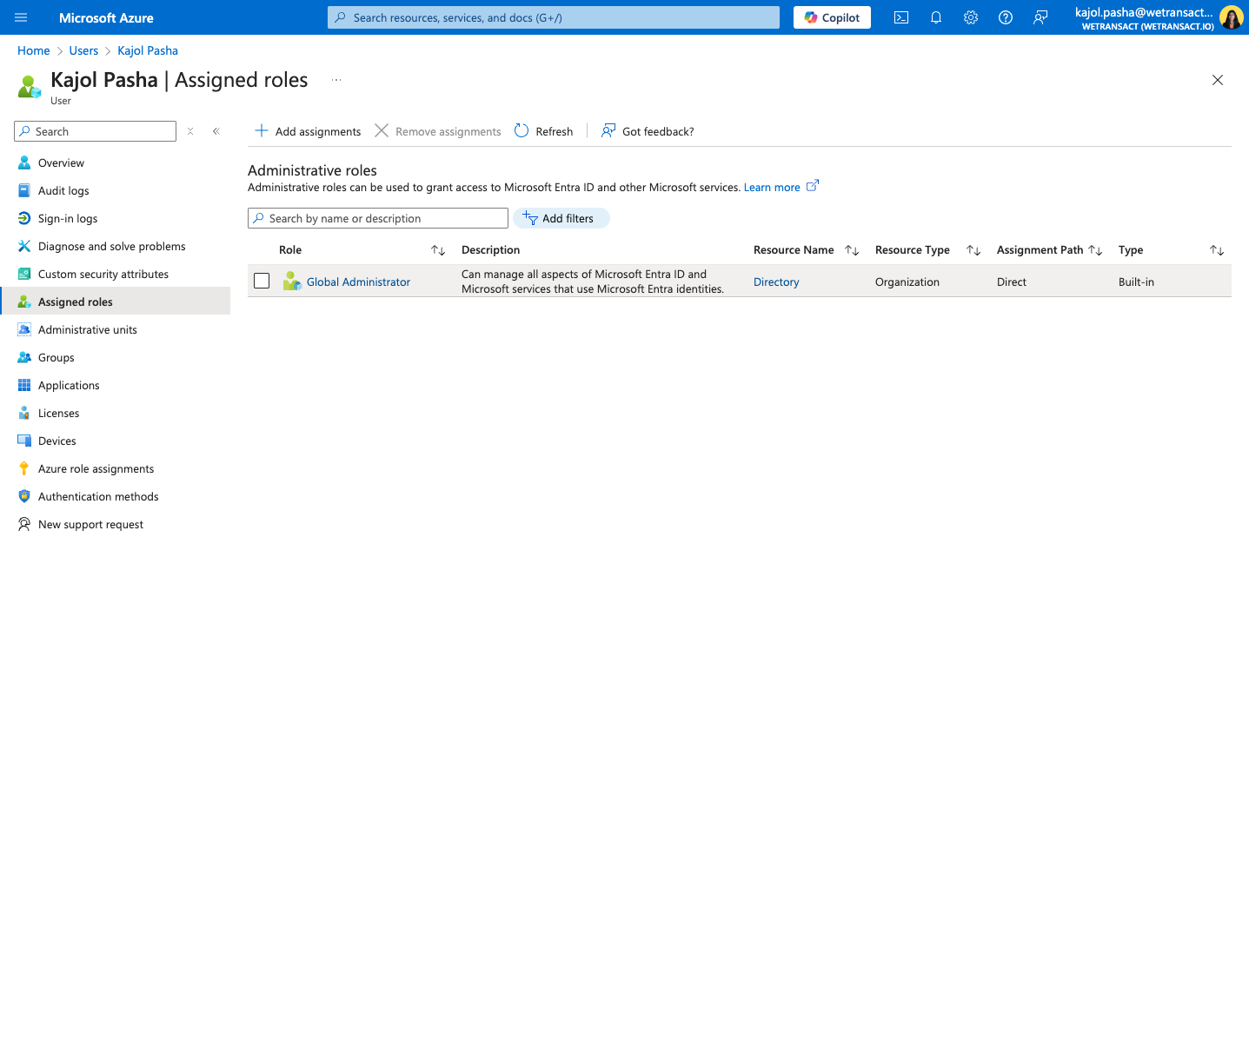Image resolution: width=1249 pixels, height=1041 pixels.
Task: Open the portal settings gear
Action: point(971,17)
